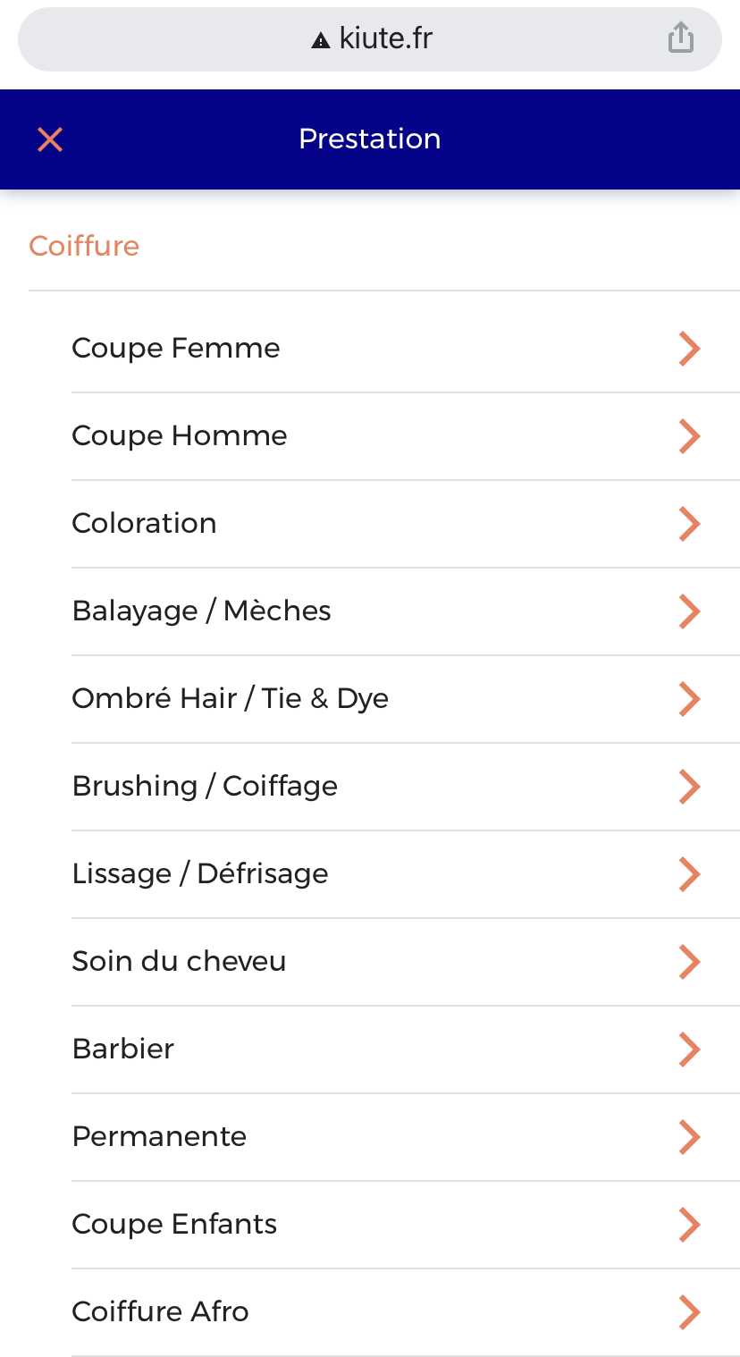Select the Coupe Femme label
Image resolution: width=740 pixels, height=1357 pixels.
176,348
